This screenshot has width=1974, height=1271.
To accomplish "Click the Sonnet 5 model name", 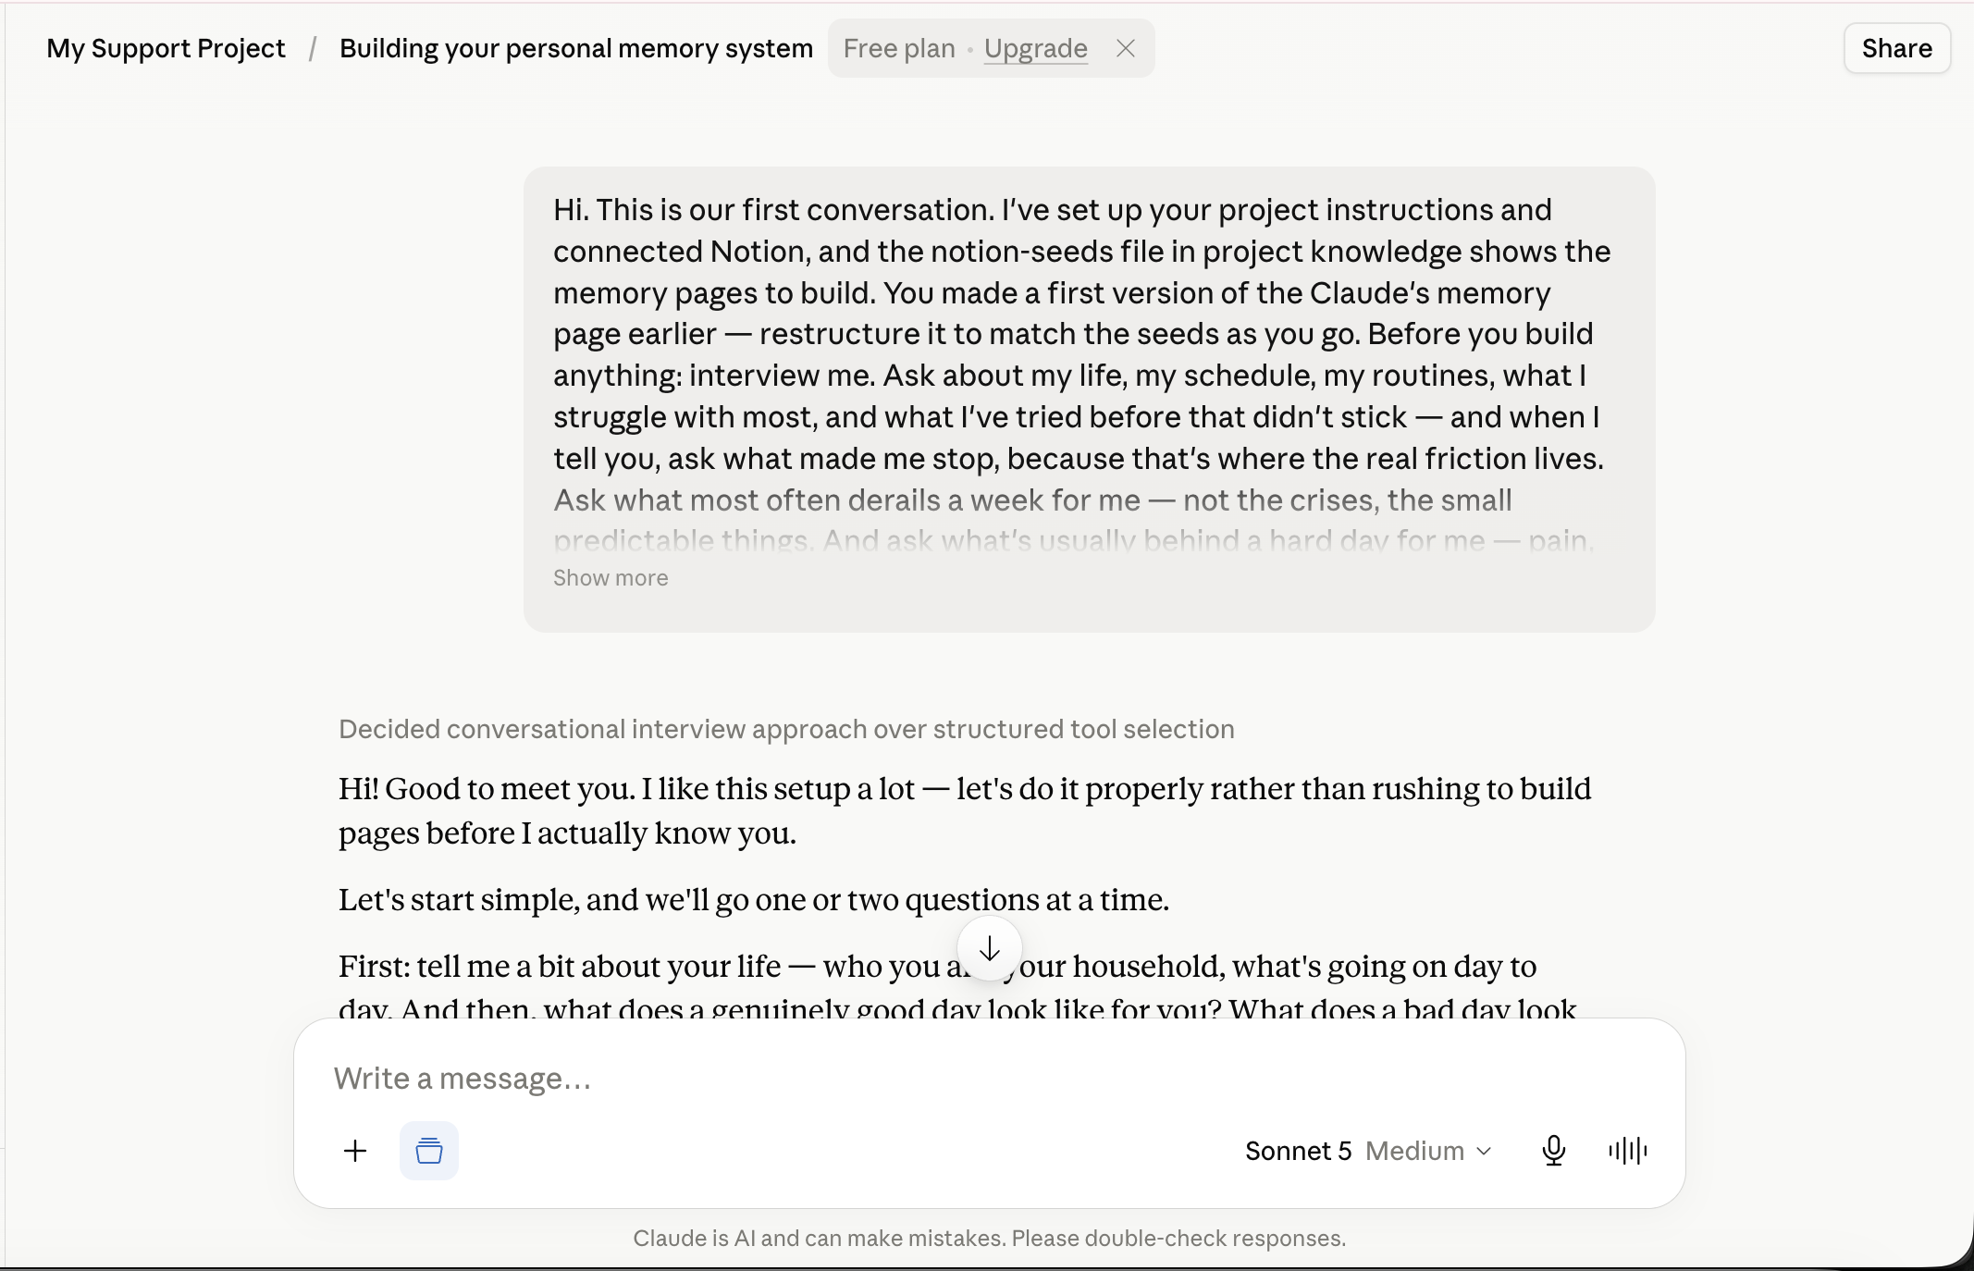I will pyautogui.click(x=1298, y=1151).
